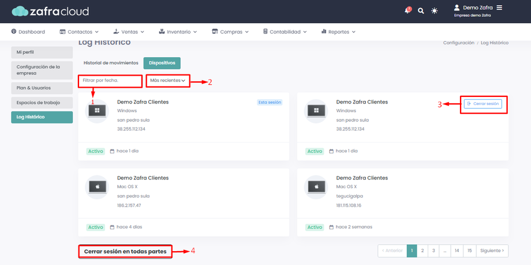Screen dimensions: 531x265
Task: Click the Filtrar por fecha field
Action: [110, 81]
